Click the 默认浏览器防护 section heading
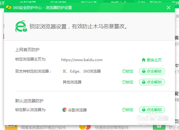This screenshot has height=130, width=179. coord(29,101)
